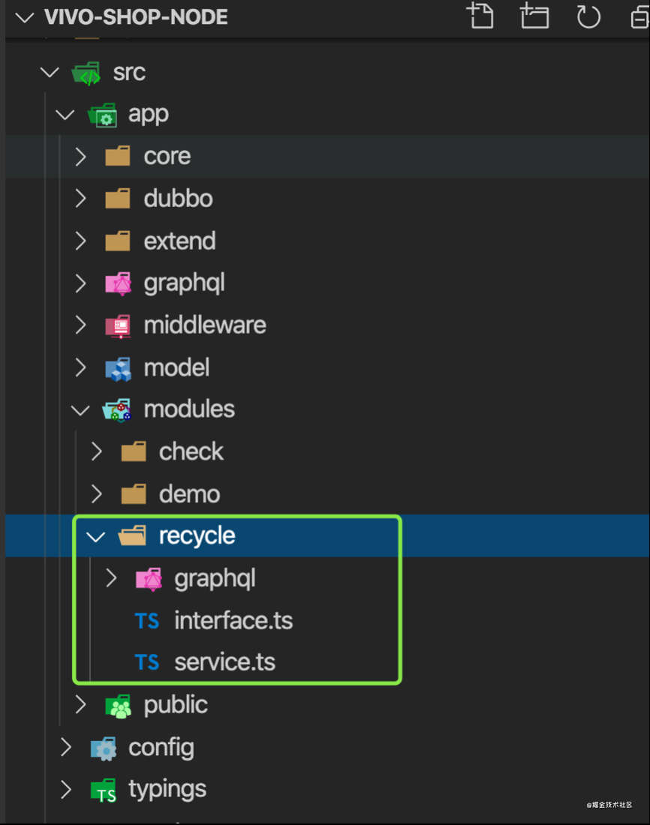Screen dimensions: 650x825
Task: Collapse the recycle folder chevron
Action: pyautogui.click(x=95, y=537)
